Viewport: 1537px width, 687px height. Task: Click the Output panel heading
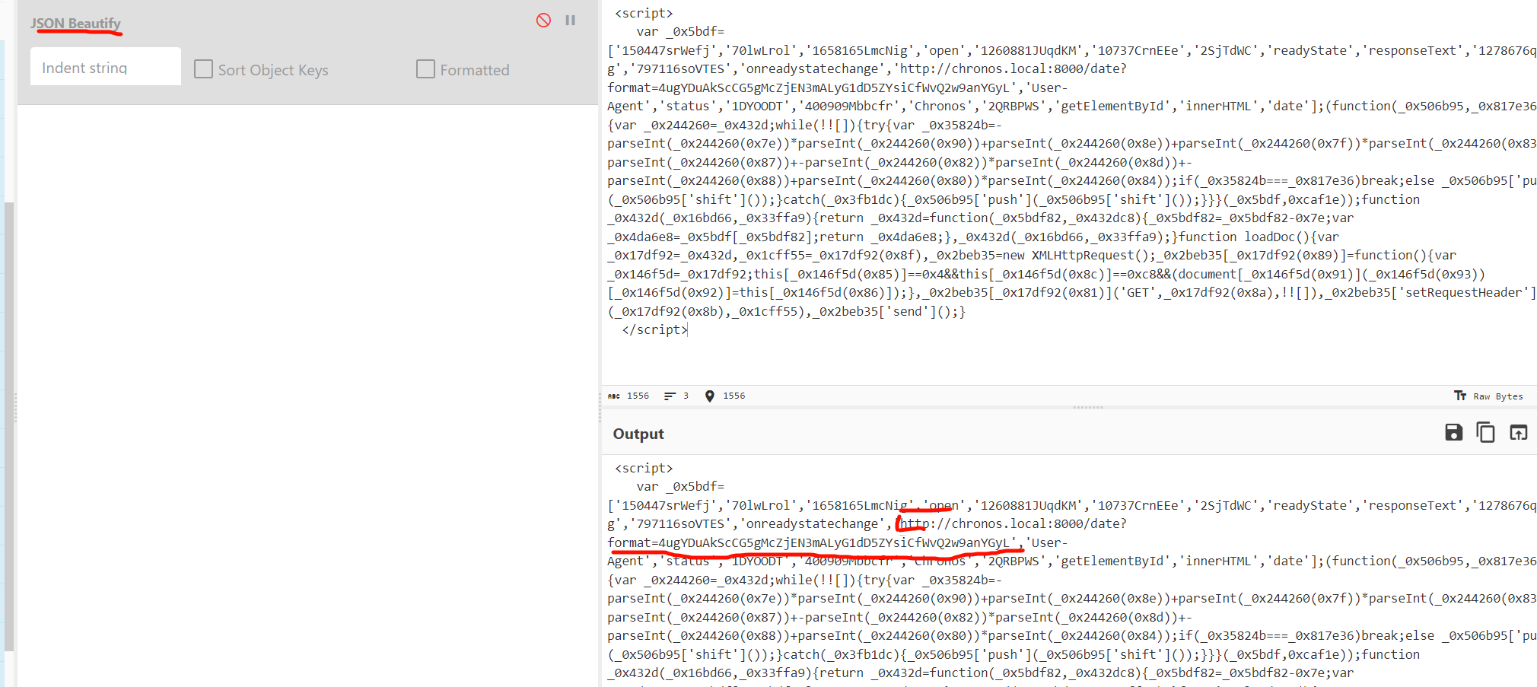(638, 434)
